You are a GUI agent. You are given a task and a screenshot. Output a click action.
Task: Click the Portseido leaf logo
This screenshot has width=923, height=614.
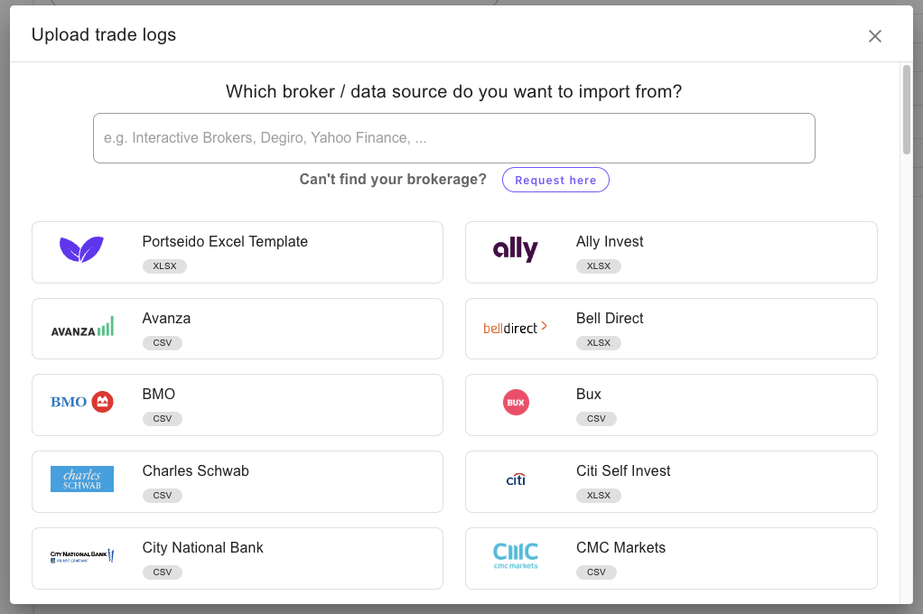point(82,249)
